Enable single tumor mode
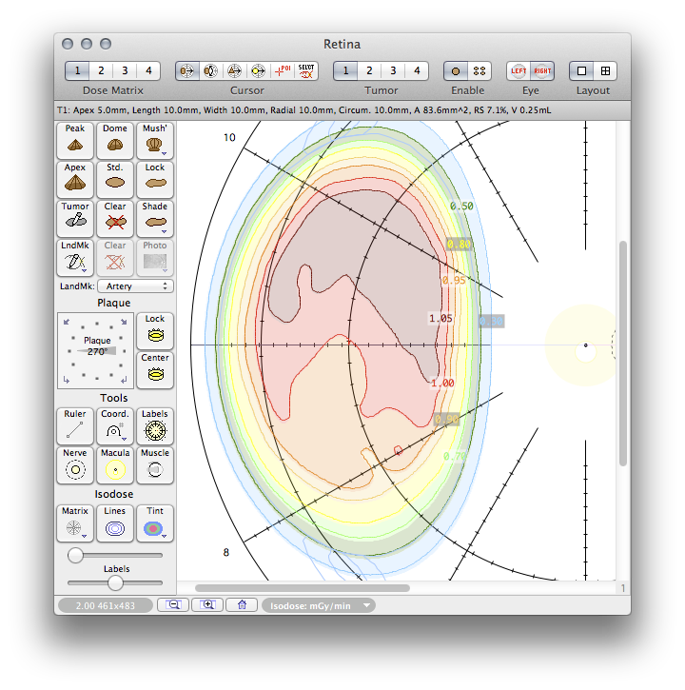The width and height of the screenshot is (685, 690). (x=456, y=70)
